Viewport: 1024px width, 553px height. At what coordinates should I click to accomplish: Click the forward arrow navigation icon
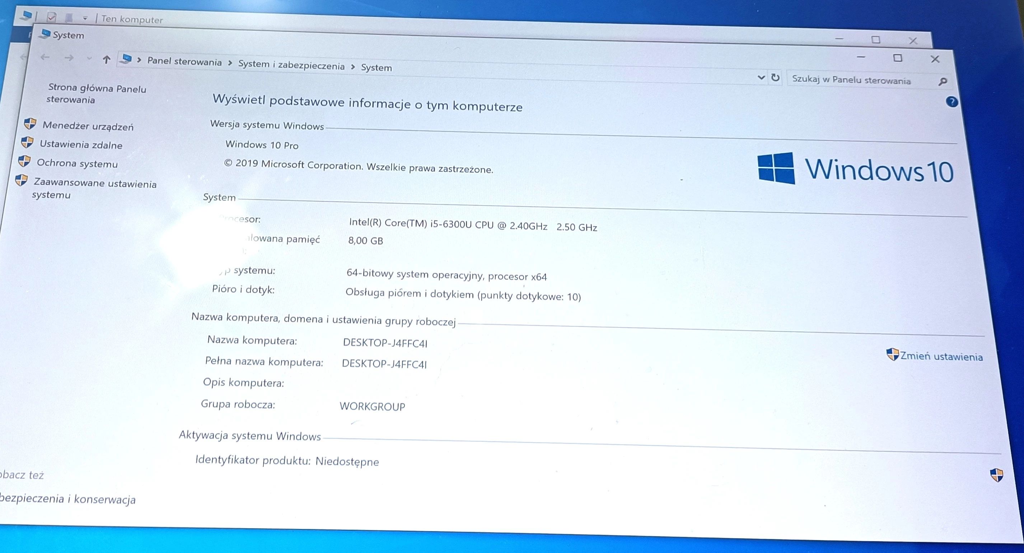(69, 58)
